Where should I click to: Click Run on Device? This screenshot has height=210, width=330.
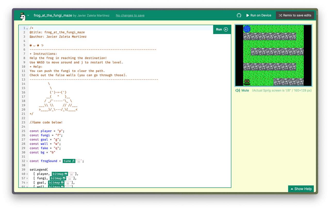click(259, 15)
